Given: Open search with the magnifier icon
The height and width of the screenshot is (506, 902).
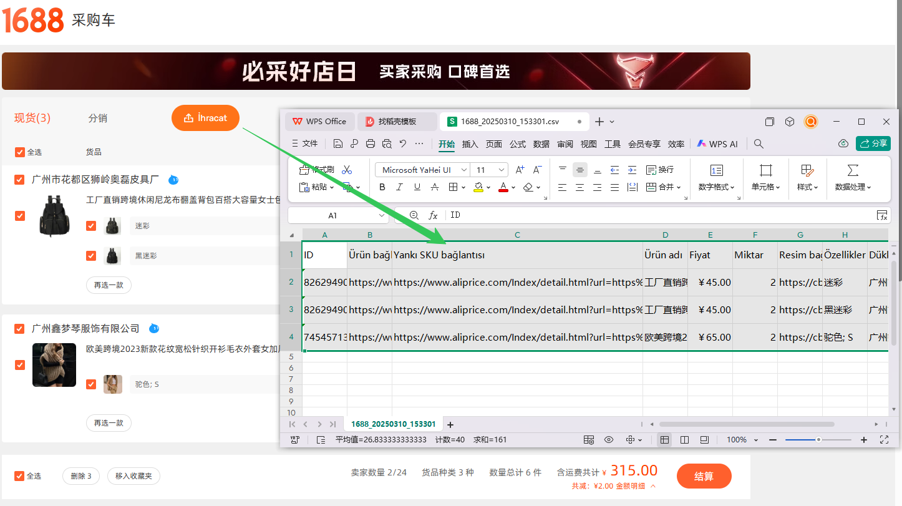Looking at the screenshot, I should tap(759, 144).
